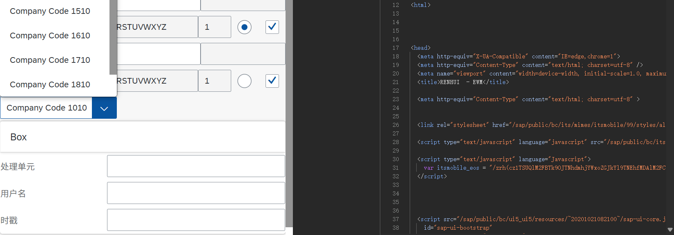Click the var itsmobile_eos line
The image size is (674, 235).
(x=545, y=168)
